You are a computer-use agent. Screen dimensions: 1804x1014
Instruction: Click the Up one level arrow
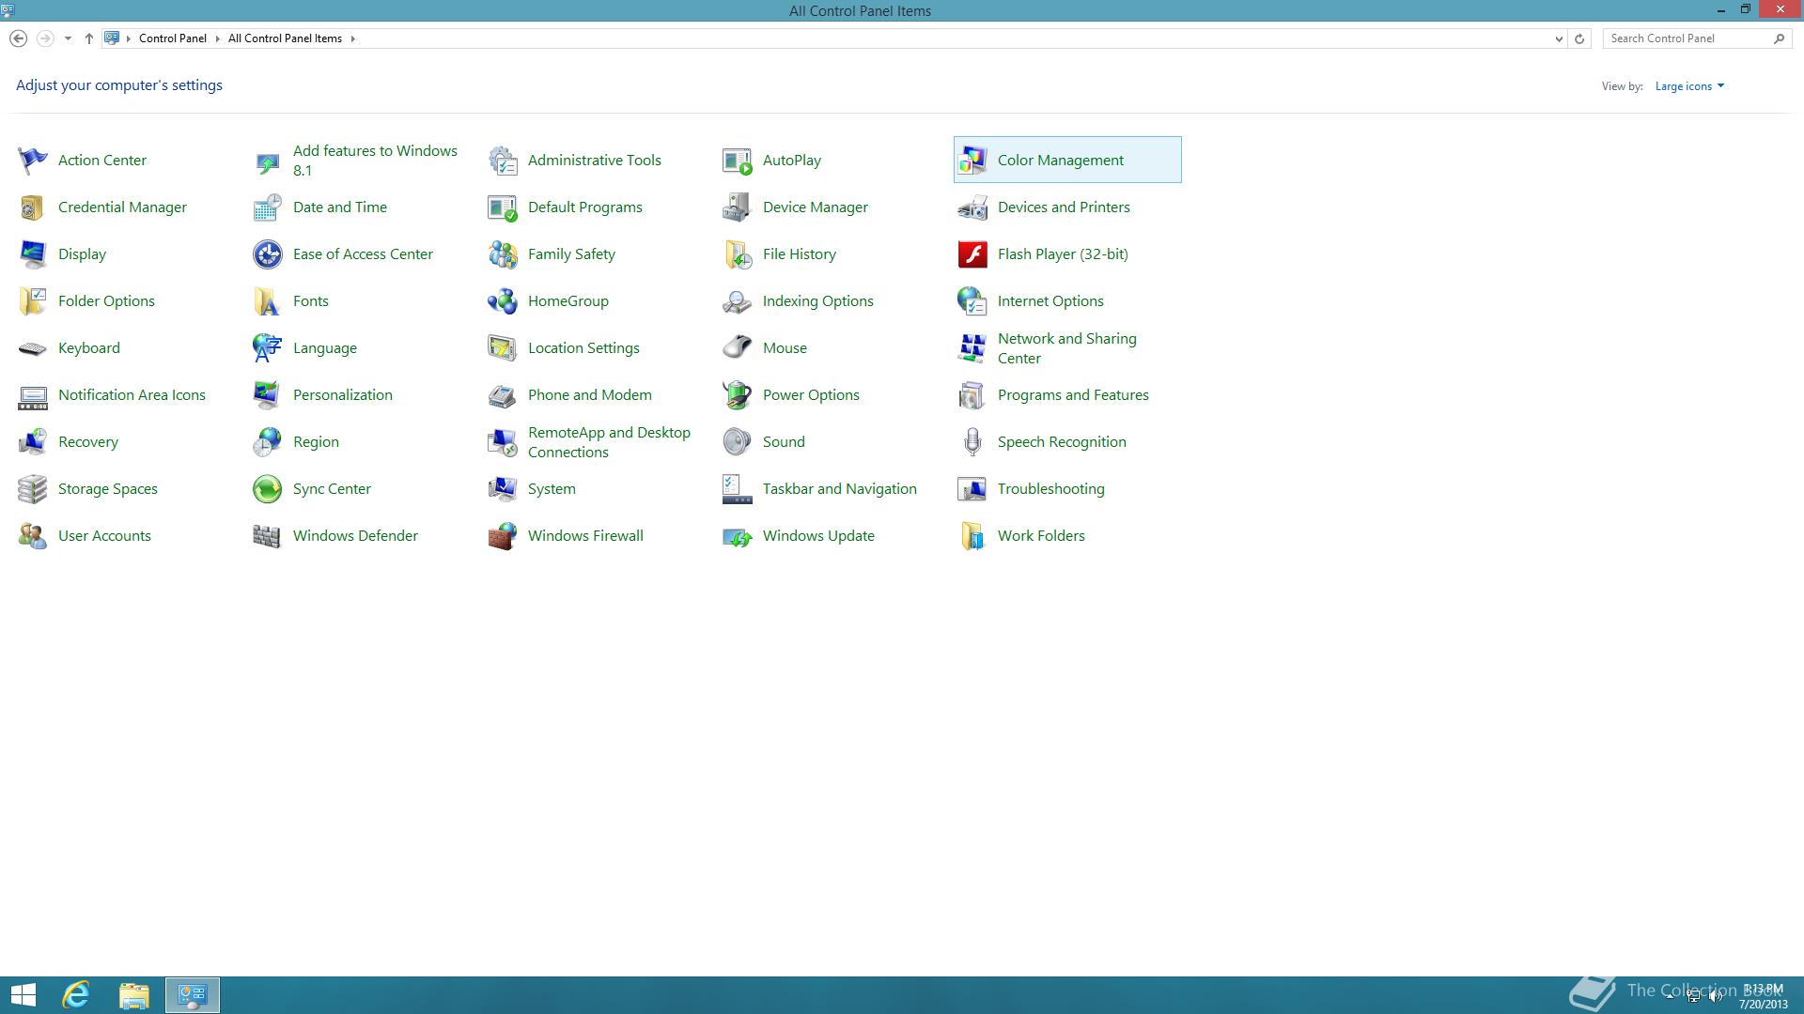[x=89, y=38]
